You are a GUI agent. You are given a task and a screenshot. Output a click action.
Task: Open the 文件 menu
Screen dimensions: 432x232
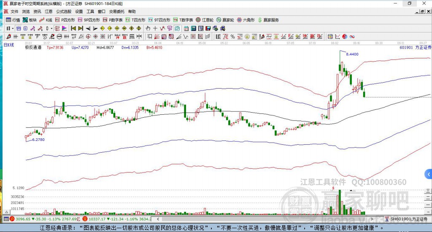click(14, 11)
